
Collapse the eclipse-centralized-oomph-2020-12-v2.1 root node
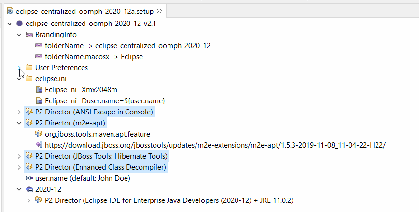tap(9, 24)
